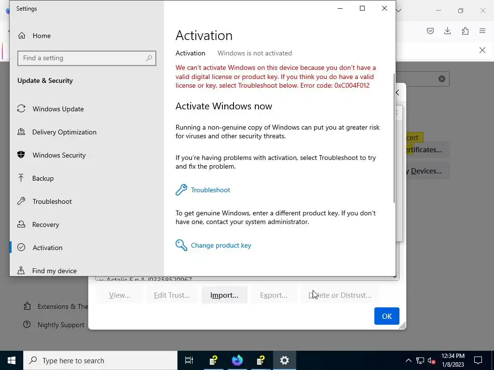The height and width of the screenshot is (370, 494).
Task: Click the taskbar search box
Action: click(x=100, y=360)
